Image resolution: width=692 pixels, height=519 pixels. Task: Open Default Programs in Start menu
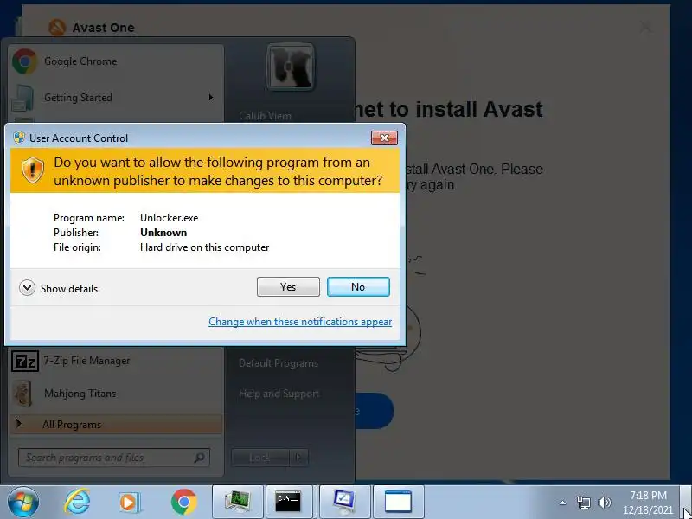point(279,363)
